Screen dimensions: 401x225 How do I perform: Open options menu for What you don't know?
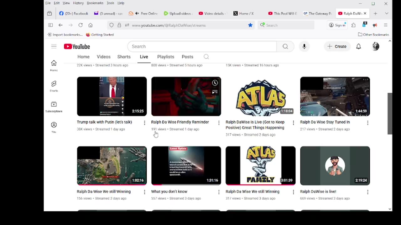(219, 192)
